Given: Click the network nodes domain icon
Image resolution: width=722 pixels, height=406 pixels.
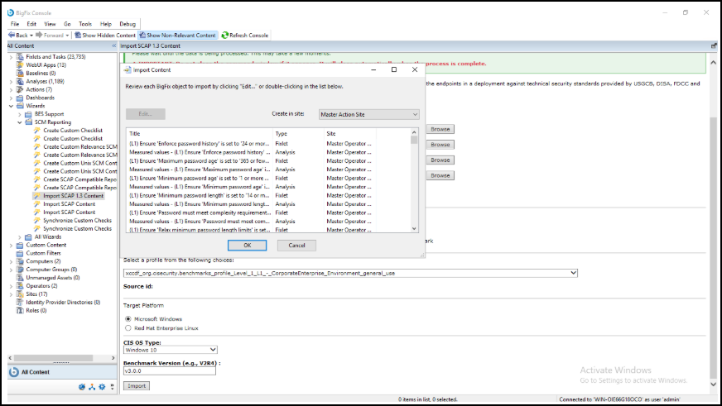Looking at the screenshot, I should (92, 387).
